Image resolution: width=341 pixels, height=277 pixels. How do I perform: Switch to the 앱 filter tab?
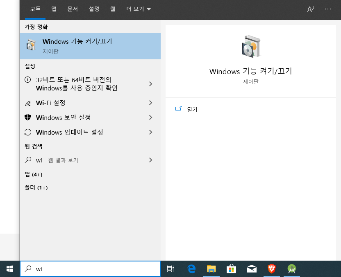[54, 9]
